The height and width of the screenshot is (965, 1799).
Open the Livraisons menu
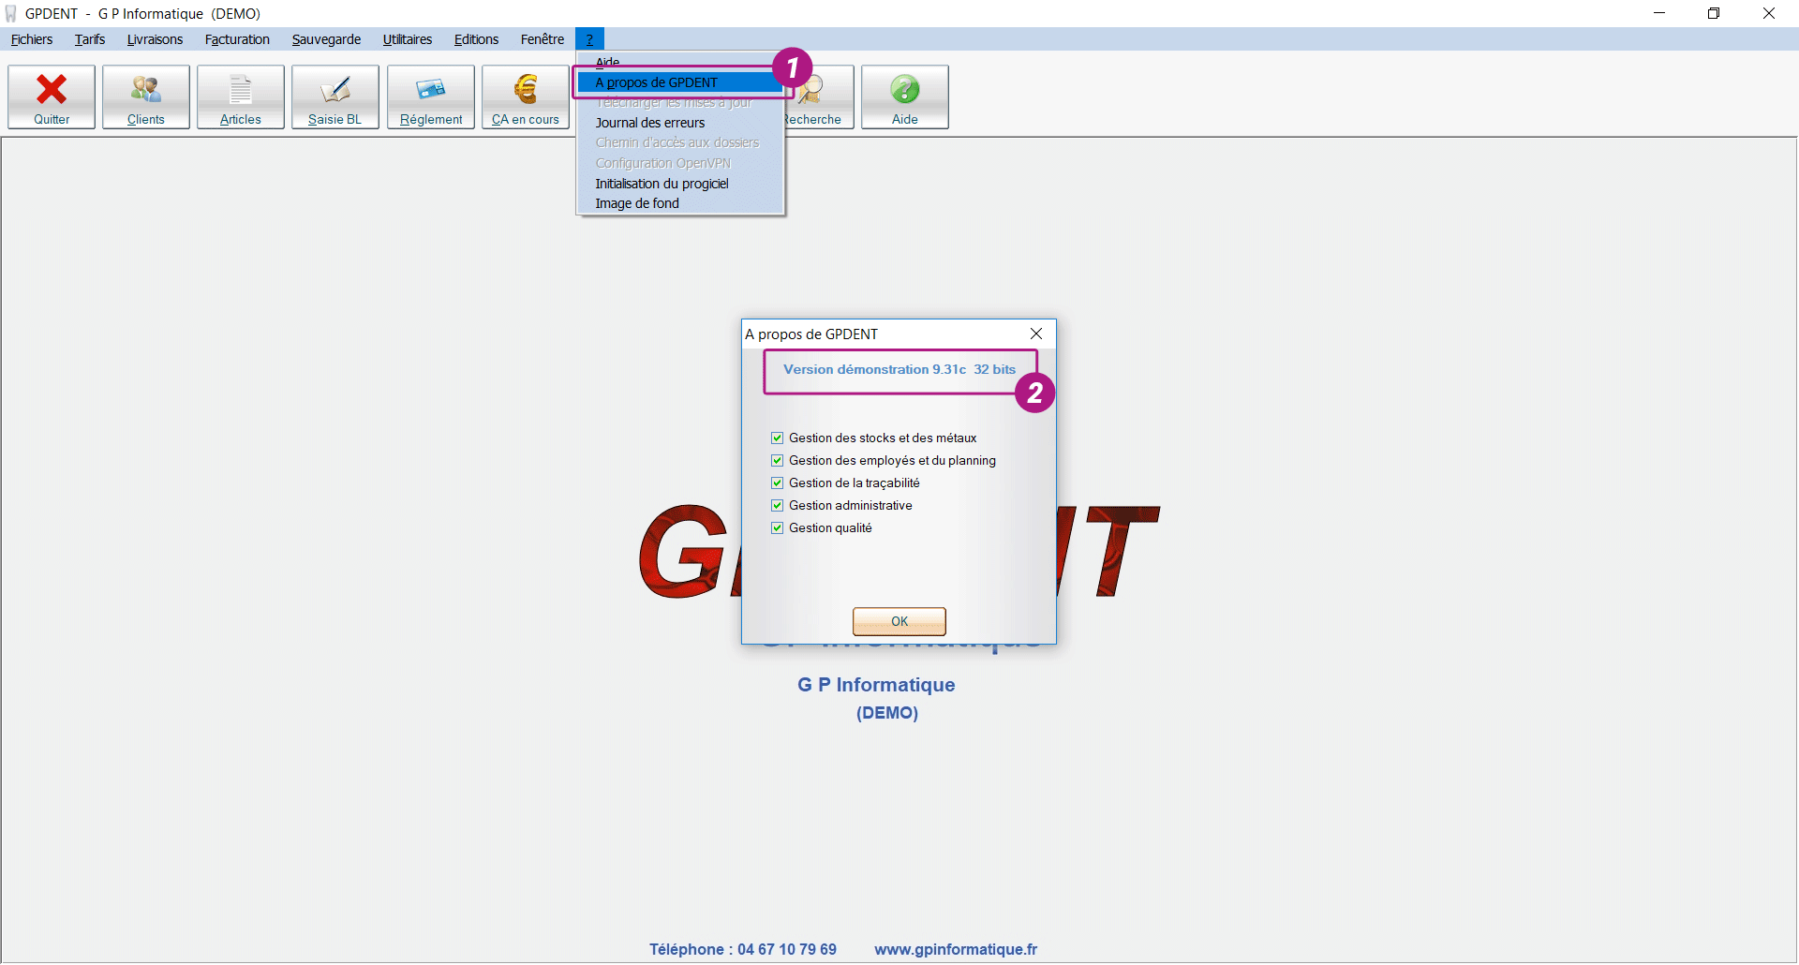155,39
